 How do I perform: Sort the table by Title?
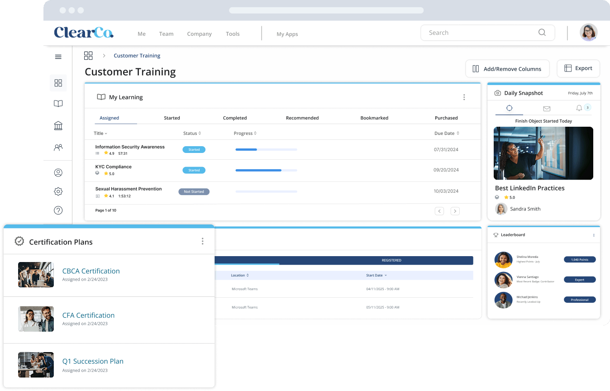coord(100,134)
